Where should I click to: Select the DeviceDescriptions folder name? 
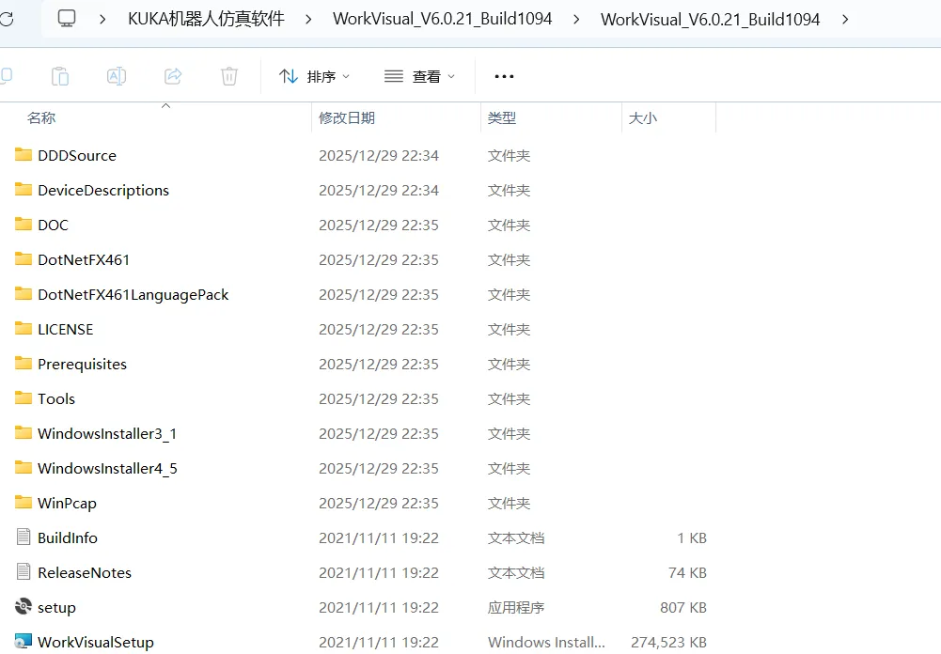(x=103, y=190)
